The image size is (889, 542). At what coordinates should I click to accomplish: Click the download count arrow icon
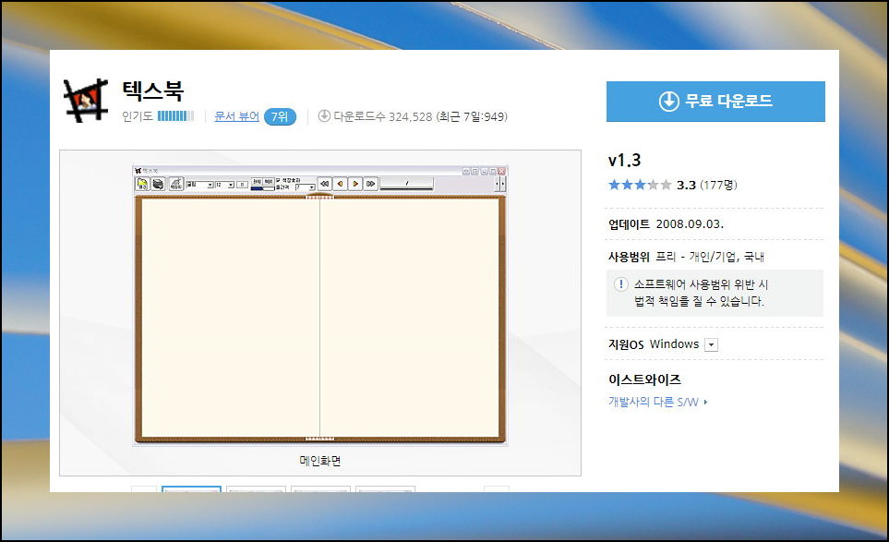pyautogui.click(x=324, y=115)
